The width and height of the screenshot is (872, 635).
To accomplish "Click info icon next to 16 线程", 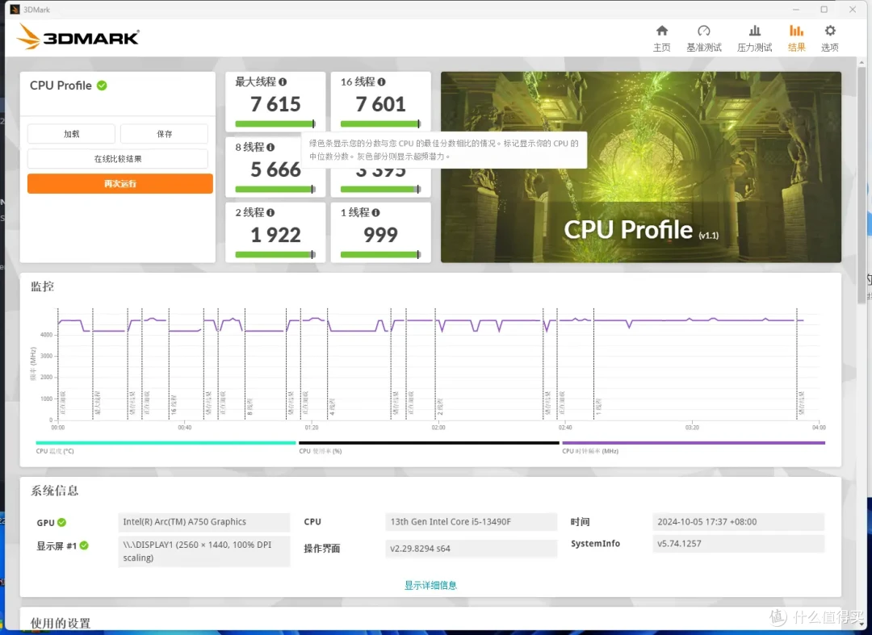I will 381,81.
